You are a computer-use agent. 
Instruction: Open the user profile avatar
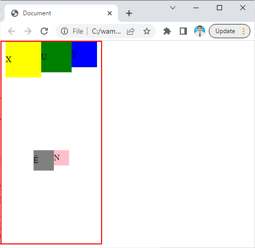click(x=200, y=31)
